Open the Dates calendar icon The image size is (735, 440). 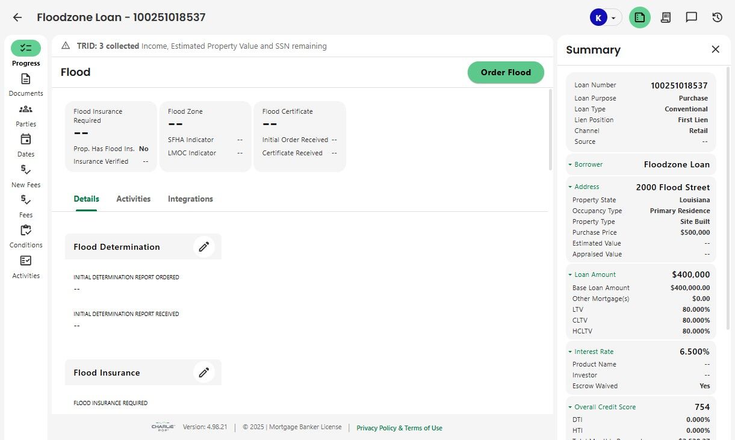(x=25, y=140)
